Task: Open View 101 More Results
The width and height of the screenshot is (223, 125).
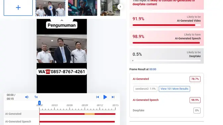Action: point(174,89)
